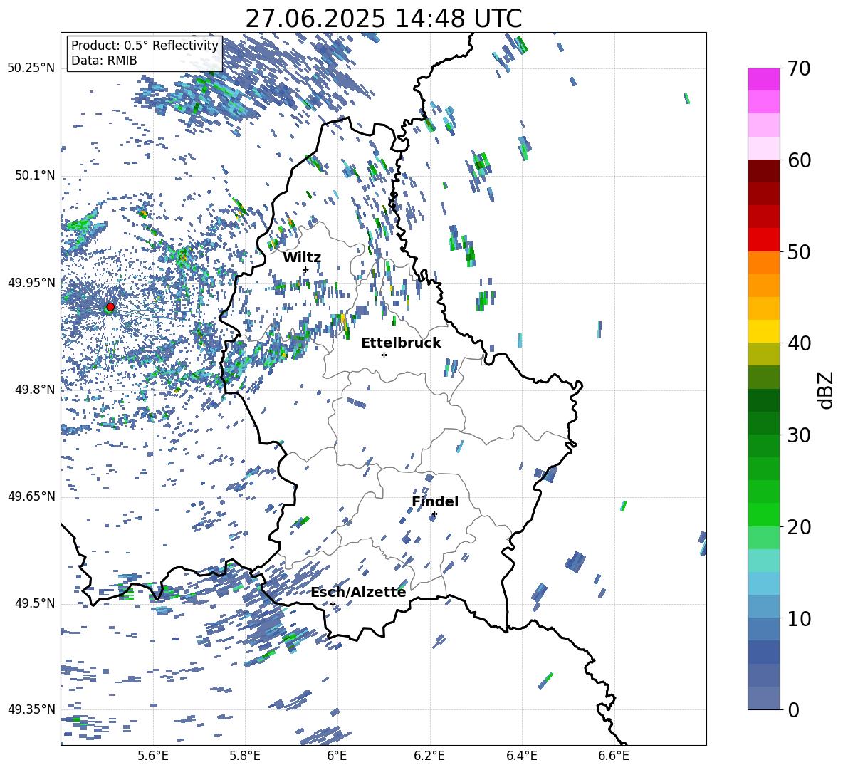Click the 5.6°E longitude tick label

[153, 756]
